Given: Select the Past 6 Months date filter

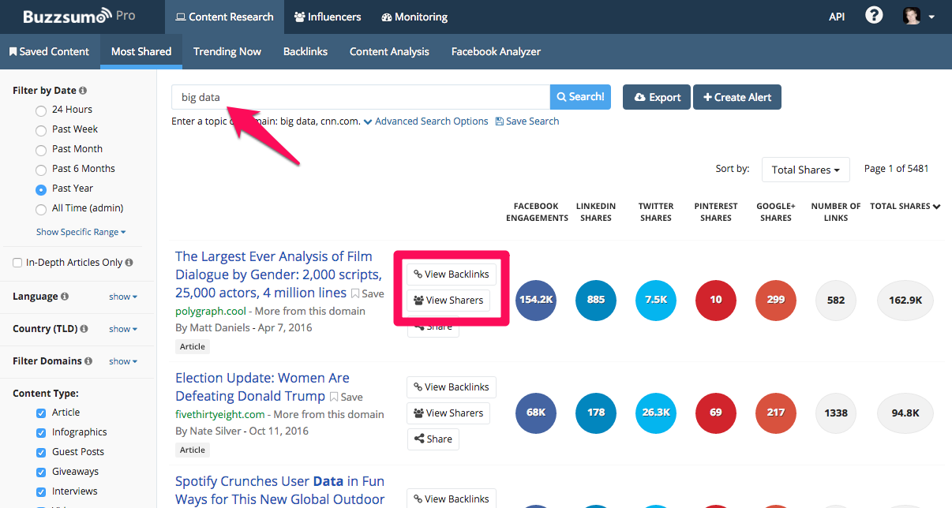Looking at the screenshot, I should coord(41,170).
